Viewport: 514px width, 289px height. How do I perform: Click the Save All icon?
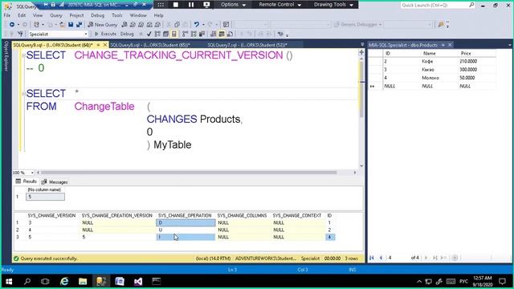[x=79, y=25]
